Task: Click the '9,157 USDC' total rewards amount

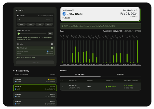Action: (x=75, y=14)
